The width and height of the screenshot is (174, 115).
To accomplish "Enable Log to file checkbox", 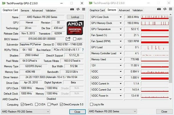I will pyautogui.click(x=92, y=104).
